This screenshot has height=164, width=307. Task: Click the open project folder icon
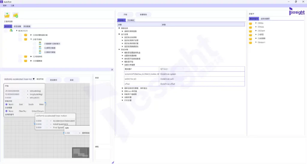[7, 15]
